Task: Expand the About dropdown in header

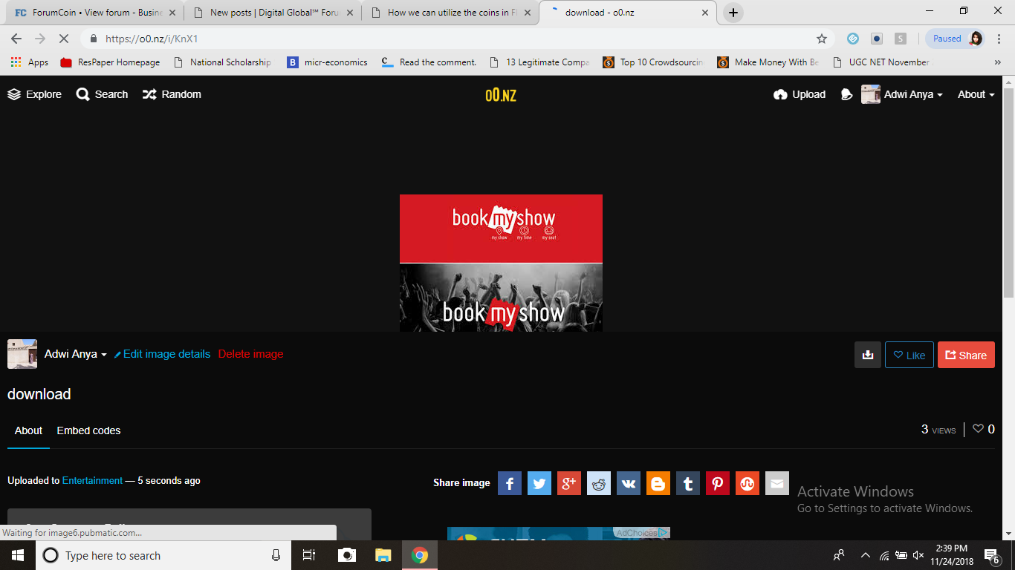Action: tap(976, 94)
